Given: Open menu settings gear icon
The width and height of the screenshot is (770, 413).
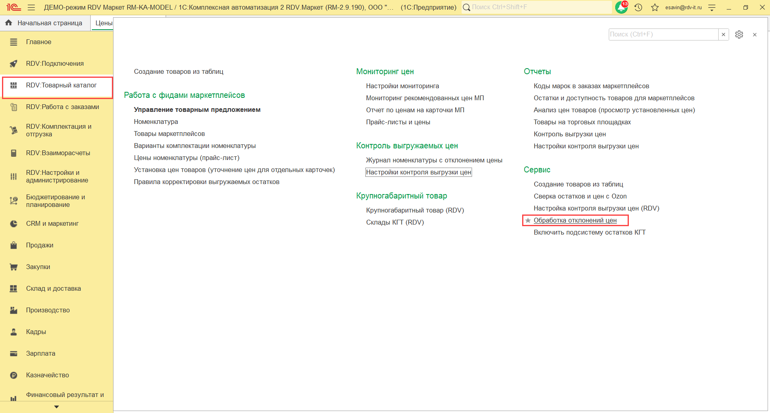Looking at the screenshot, I should point(739,34).
